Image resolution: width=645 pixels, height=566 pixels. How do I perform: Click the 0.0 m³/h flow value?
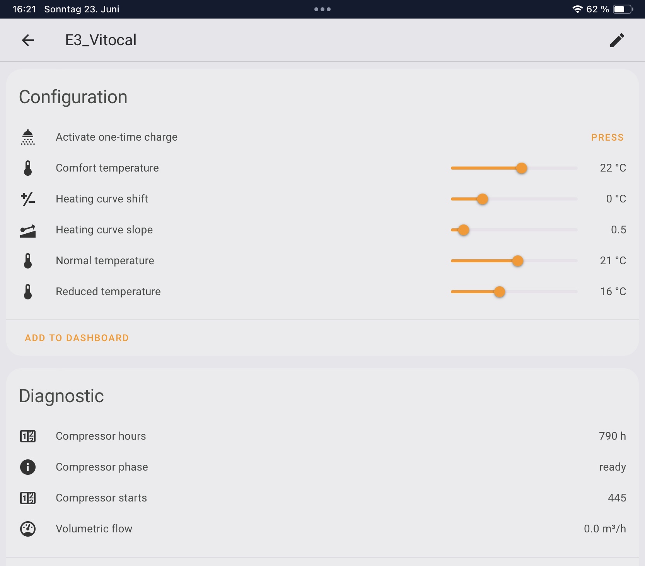(605, 529)
